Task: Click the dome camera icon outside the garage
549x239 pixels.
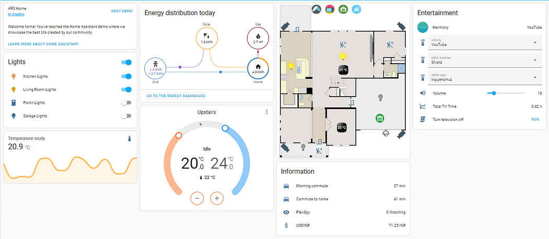Action: (x=386, y=133)
